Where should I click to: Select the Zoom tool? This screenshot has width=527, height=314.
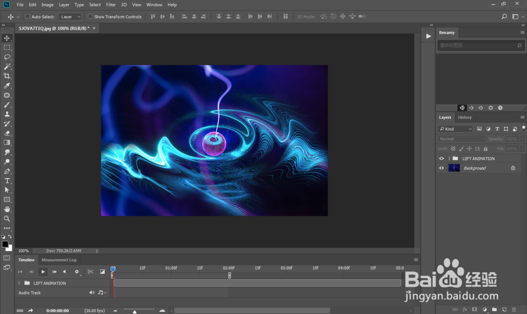[x=7, y=219]
